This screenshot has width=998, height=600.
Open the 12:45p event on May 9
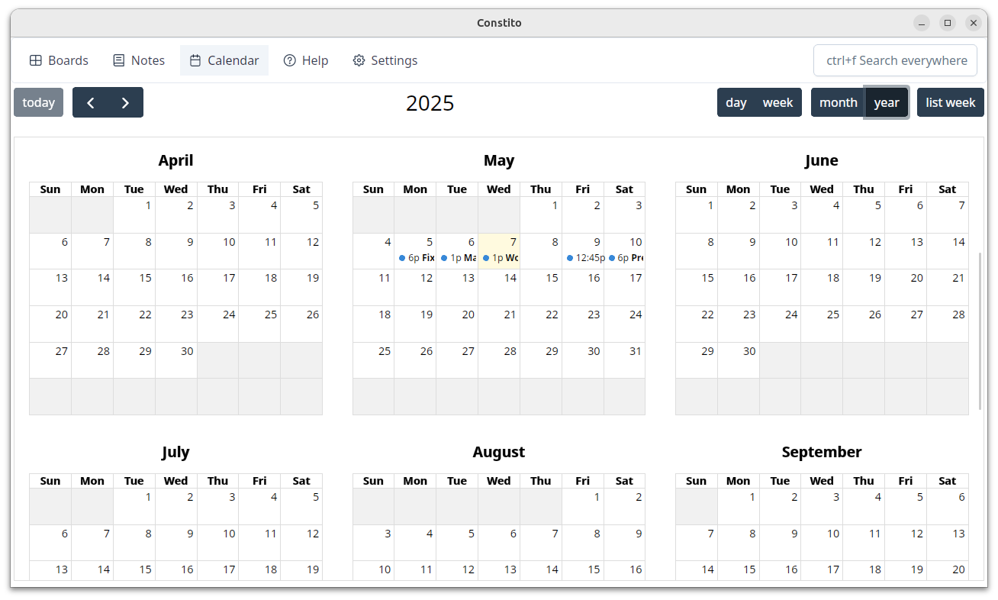(584, 258)
